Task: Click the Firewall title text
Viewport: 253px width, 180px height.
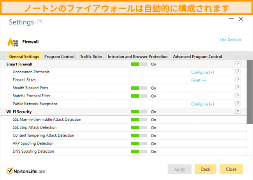Action: click(30, 42)
